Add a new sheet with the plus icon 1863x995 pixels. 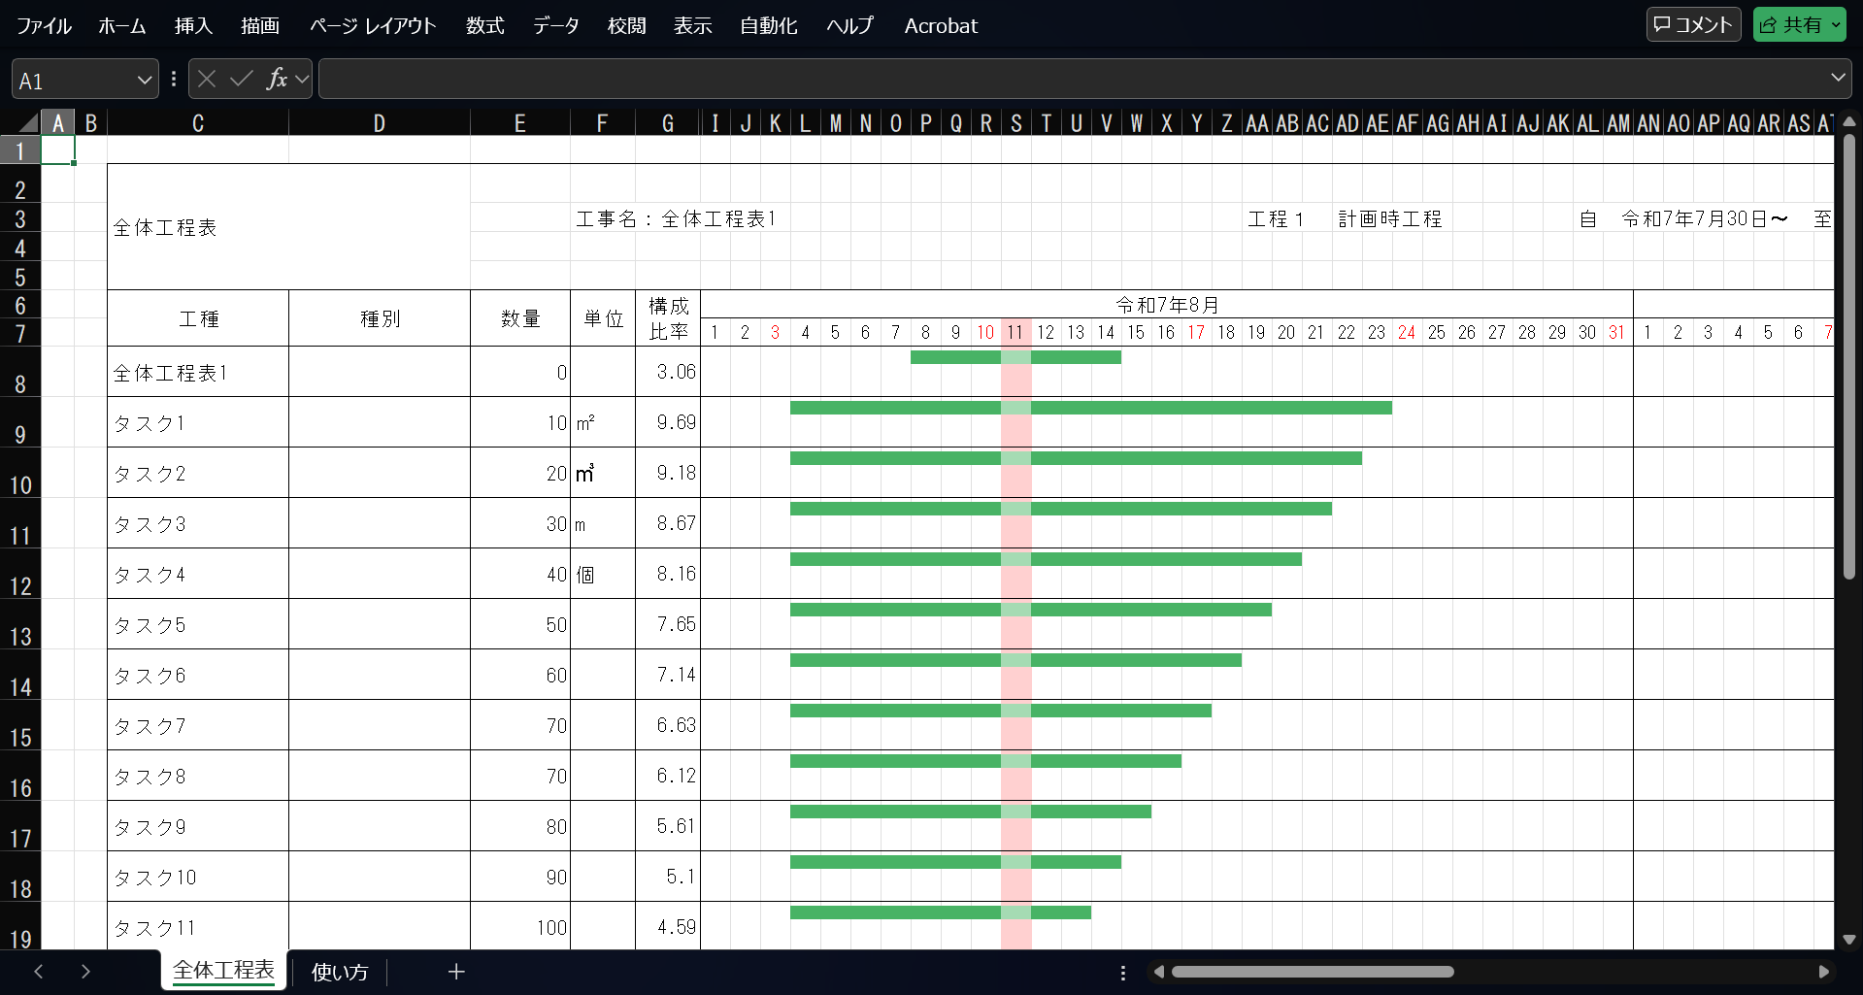click(456, 972)
